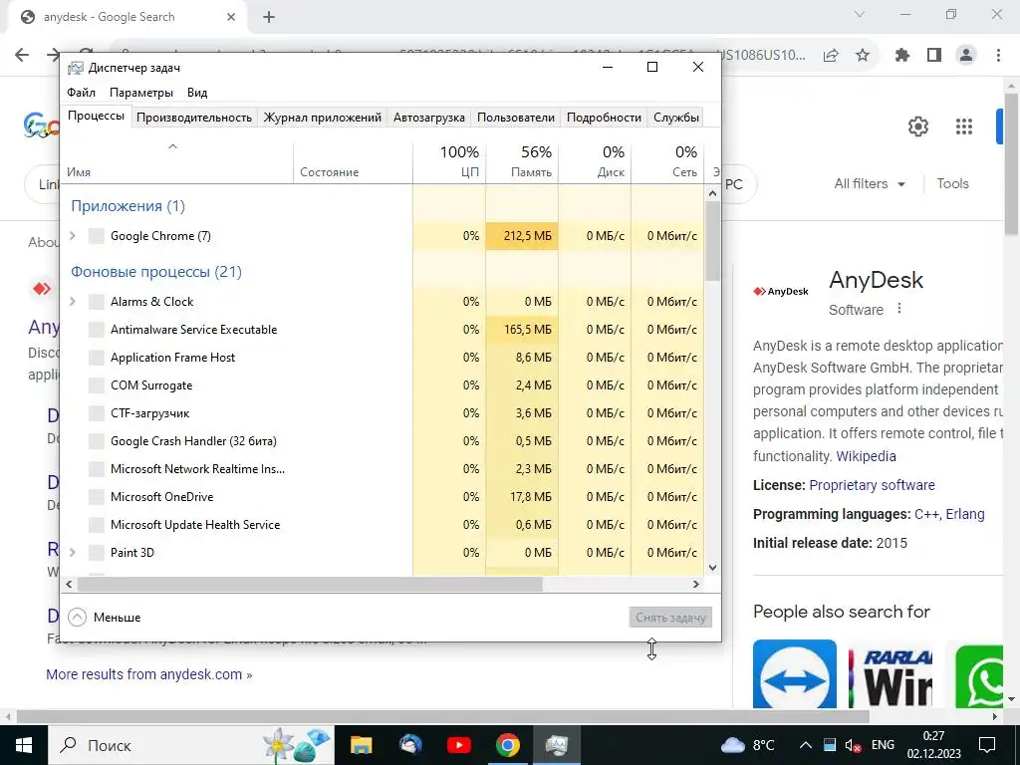Viewport: 1020px width, 765px height.
Task: Close the anydesk Google Search tab
Action: click(x=231, y=18)
